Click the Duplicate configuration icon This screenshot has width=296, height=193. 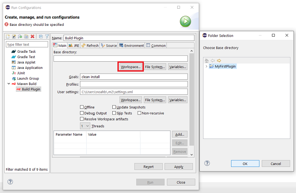click(x=26, y=37)
